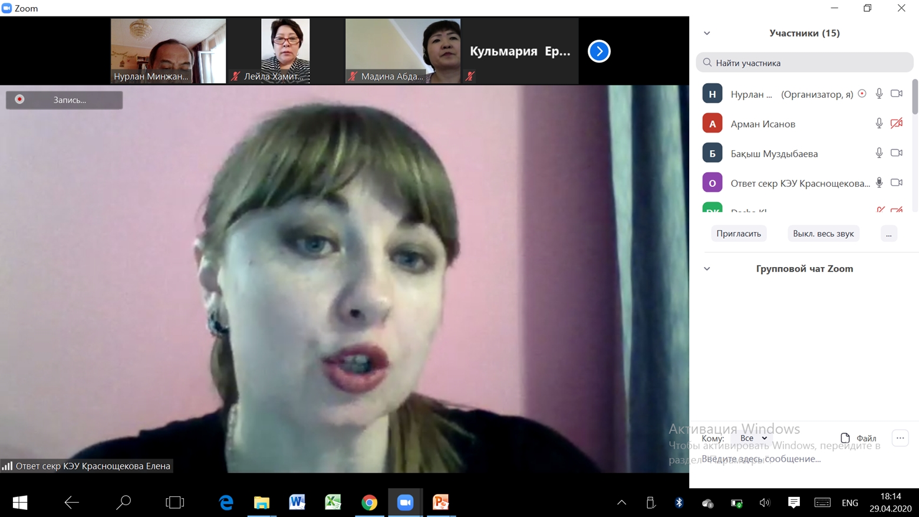Collapse the Групповой чат Zoom section
Screen dimensions: 919x517
707,269
